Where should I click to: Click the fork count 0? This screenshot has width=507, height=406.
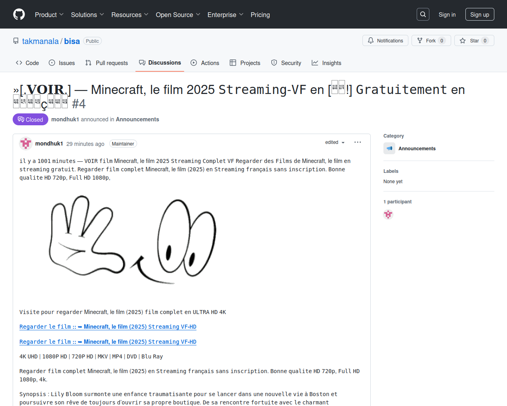tap(442, 40)
